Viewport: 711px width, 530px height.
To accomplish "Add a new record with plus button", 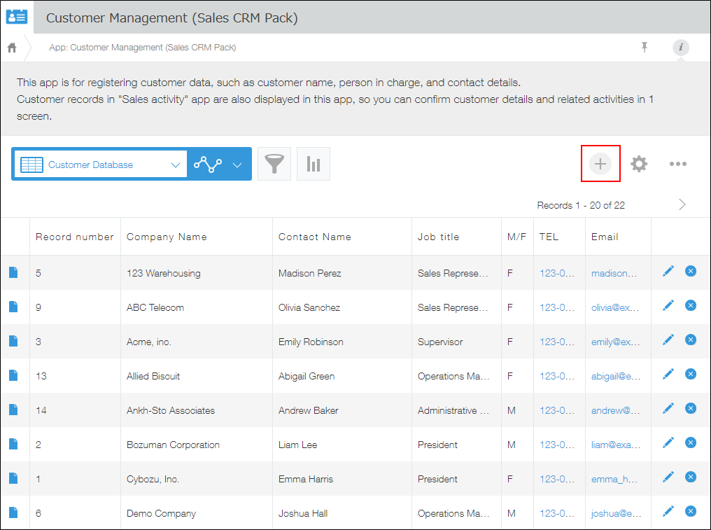I will [x=600, y=164].
